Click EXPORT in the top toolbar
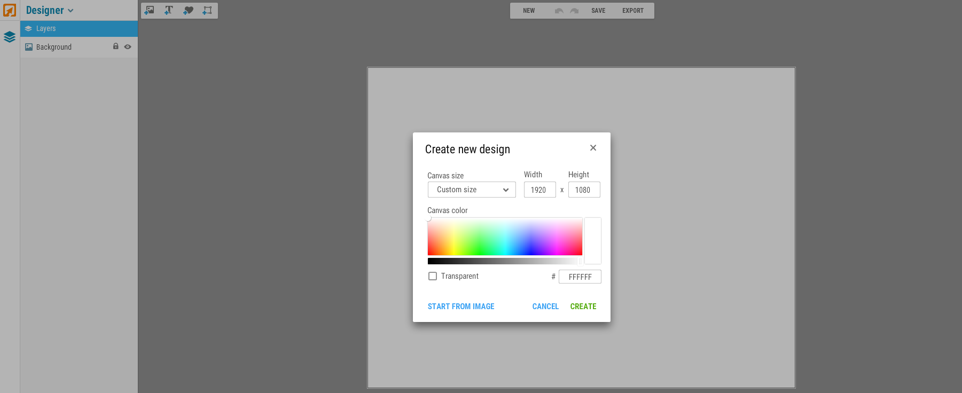 point(632,11)
